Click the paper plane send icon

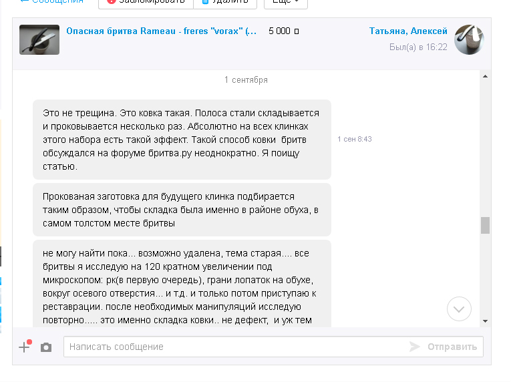[x=415, y=347]
